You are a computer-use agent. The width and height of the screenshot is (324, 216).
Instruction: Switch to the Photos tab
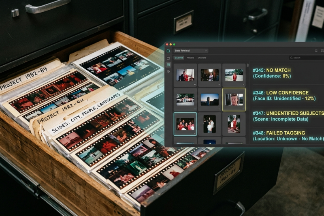pyautogui.click(x=190, y=58)
